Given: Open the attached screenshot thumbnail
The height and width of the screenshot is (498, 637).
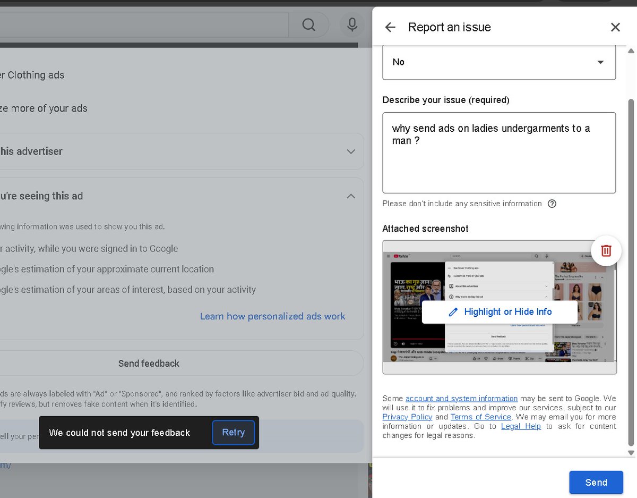Looking at the screenshot, I should click(500, 307).
